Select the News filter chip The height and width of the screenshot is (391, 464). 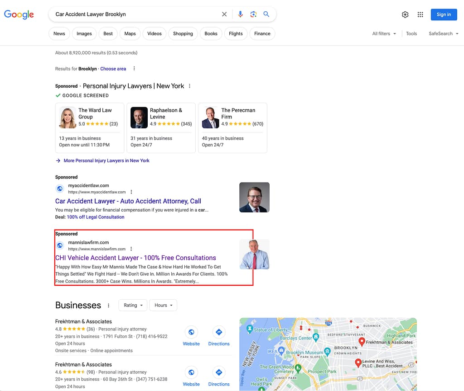pos(59,33)
